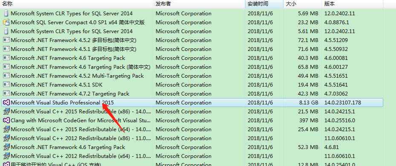Sort by the 安装时间 column header
This screenshot has width=396, height=166.
tap(264, 4)
